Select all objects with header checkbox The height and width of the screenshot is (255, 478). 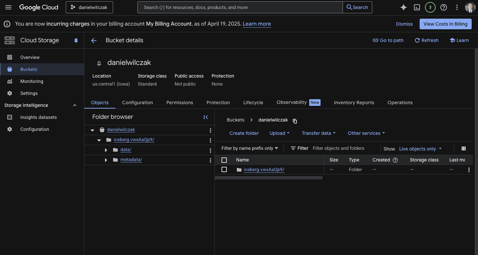[x=224, y=160]
